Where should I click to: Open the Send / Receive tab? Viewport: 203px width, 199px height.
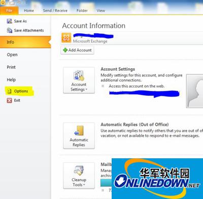tap(55, 11)
